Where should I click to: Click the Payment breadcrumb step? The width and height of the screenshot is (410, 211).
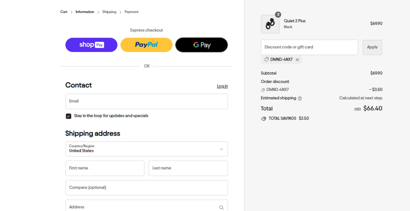point(131,12)
